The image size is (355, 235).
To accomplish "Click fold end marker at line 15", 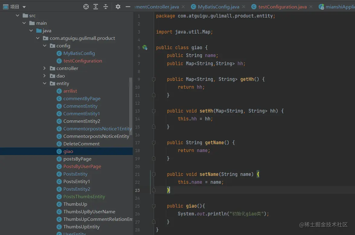I will click(x=154, y=127).
